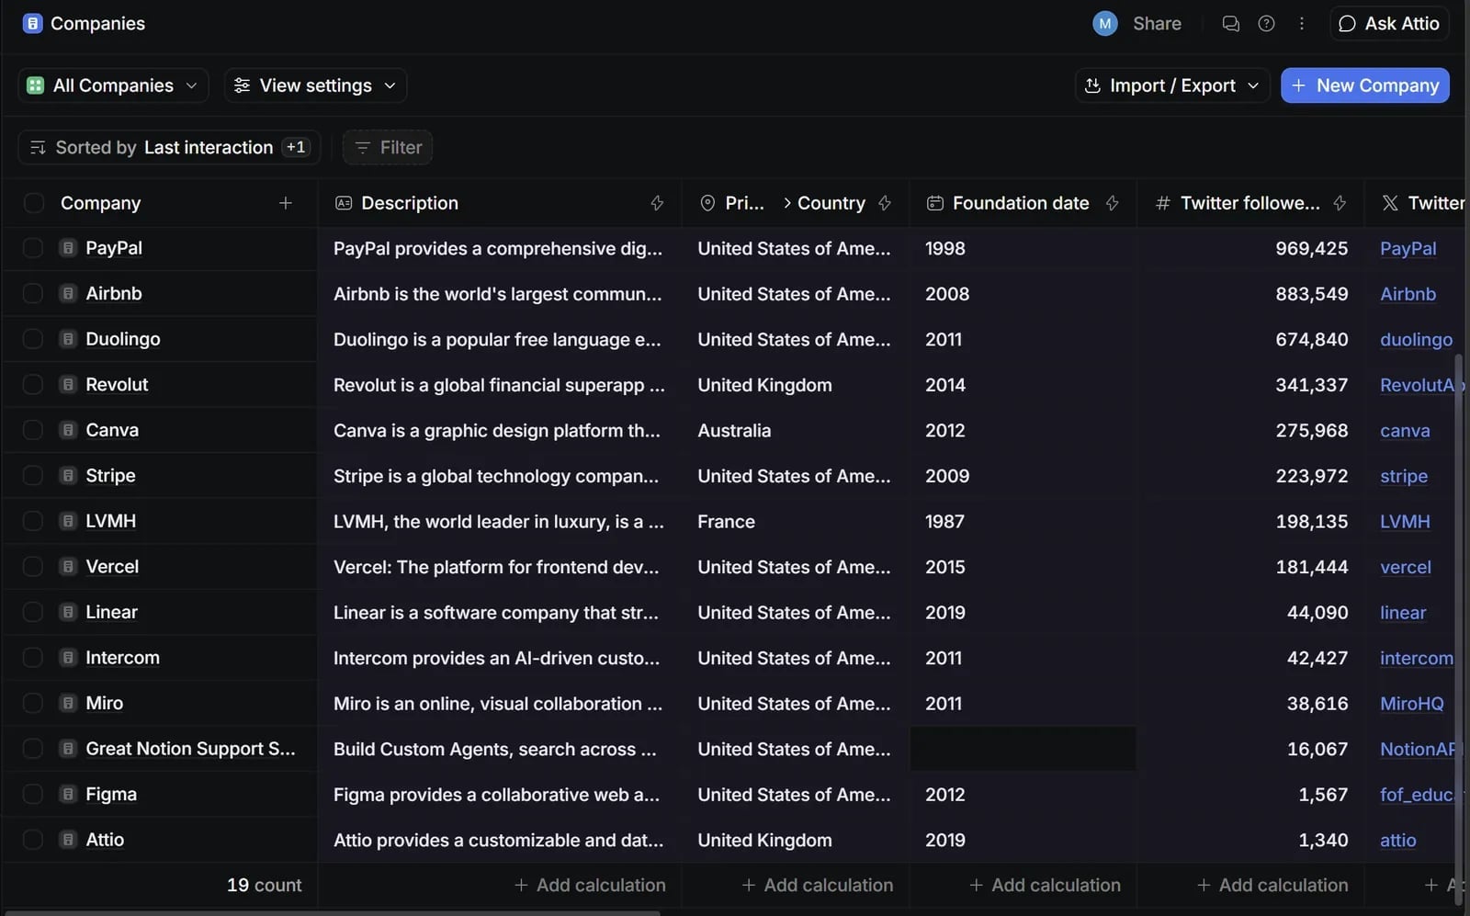Click lightning icon in the Description column header
Viewport: 1470px width, 916px height.
(x=657, y=203)
